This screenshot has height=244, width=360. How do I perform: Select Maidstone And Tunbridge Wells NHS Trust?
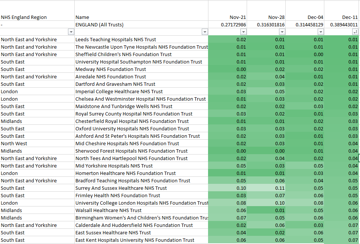tap(142, 106)
